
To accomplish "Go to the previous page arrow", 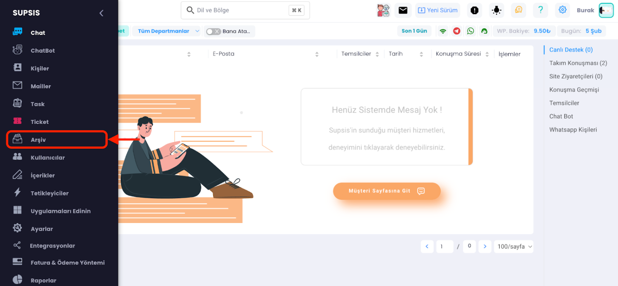I will click(x=427, y=246).
